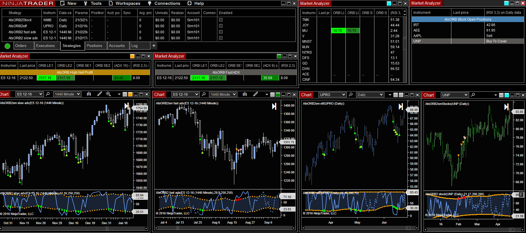The height and width of the screenshot is (233, 526).
Task: Jump to latest bar in slow adx chart
Action: (x=127, y=106)
